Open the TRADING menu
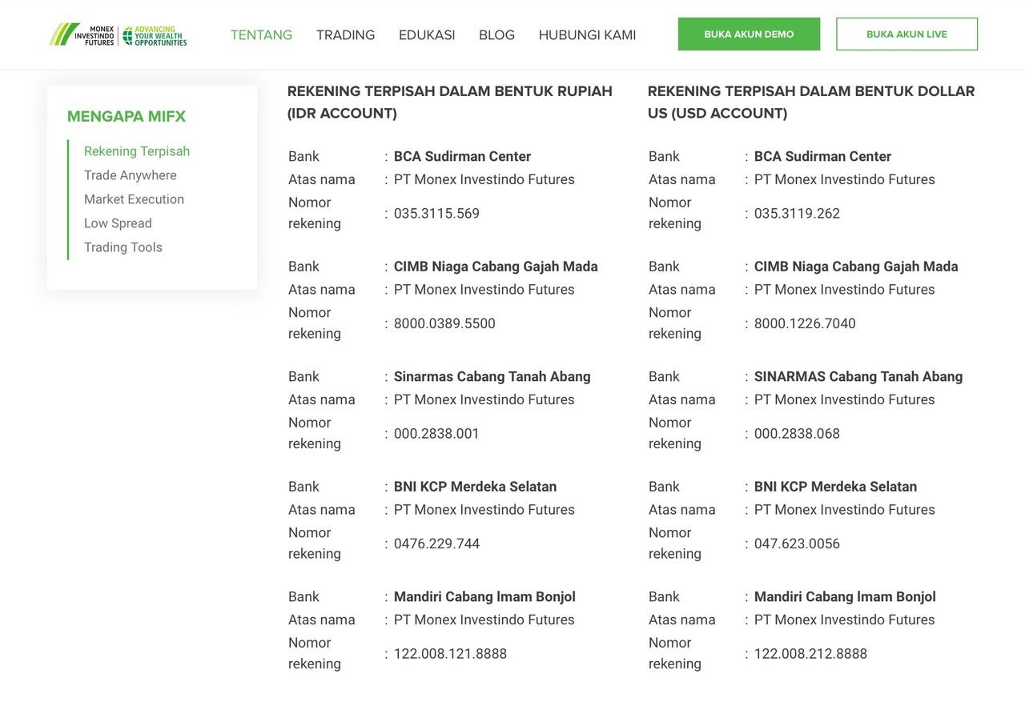Screen dimensions: 1025x706 [x=346, y=35]
